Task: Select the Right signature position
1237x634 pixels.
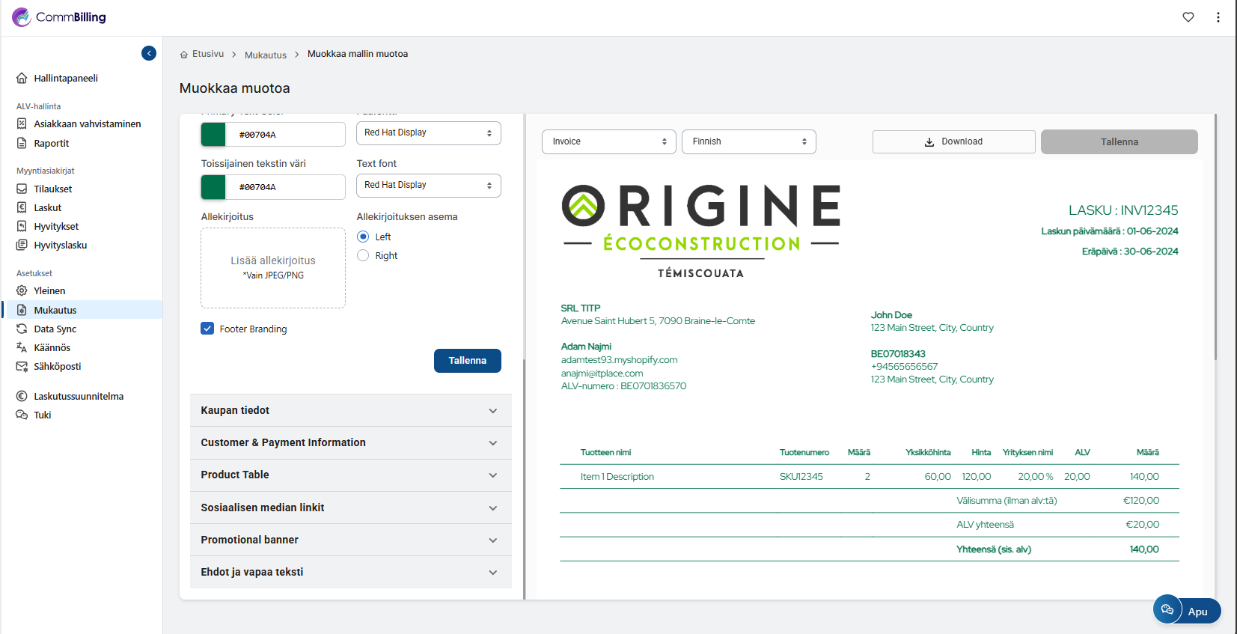Action: click(x=363, y=256)
